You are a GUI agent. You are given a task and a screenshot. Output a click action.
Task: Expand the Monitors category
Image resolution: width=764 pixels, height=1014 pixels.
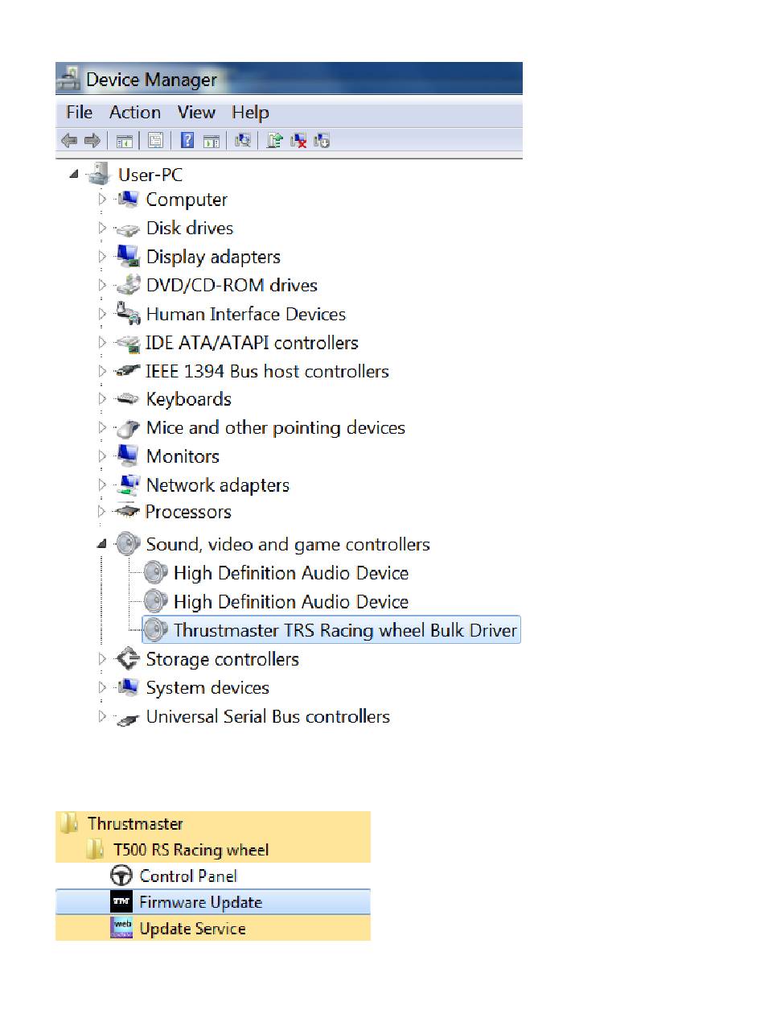tap(102, 455)
